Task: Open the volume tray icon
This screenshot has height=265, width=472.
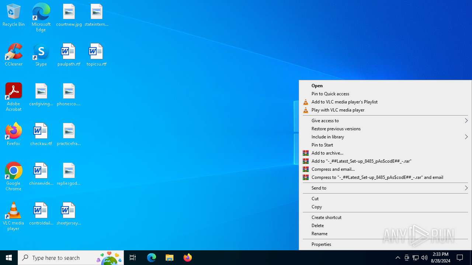Action: pyautogui.click(x=424, y=258)
